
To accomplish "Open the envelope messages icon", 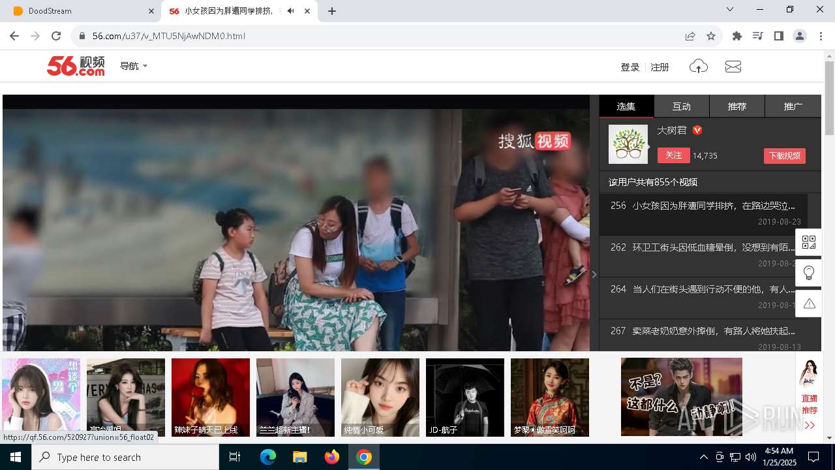I will point(733,66).
